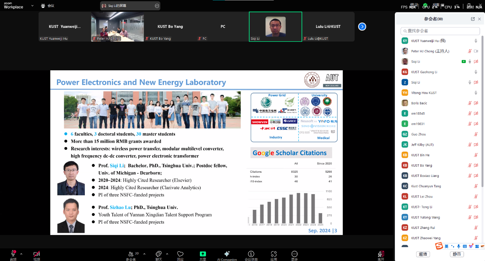
Task: Click KUST Bin He muted microphone icon
Action: (x=476, y=155)
